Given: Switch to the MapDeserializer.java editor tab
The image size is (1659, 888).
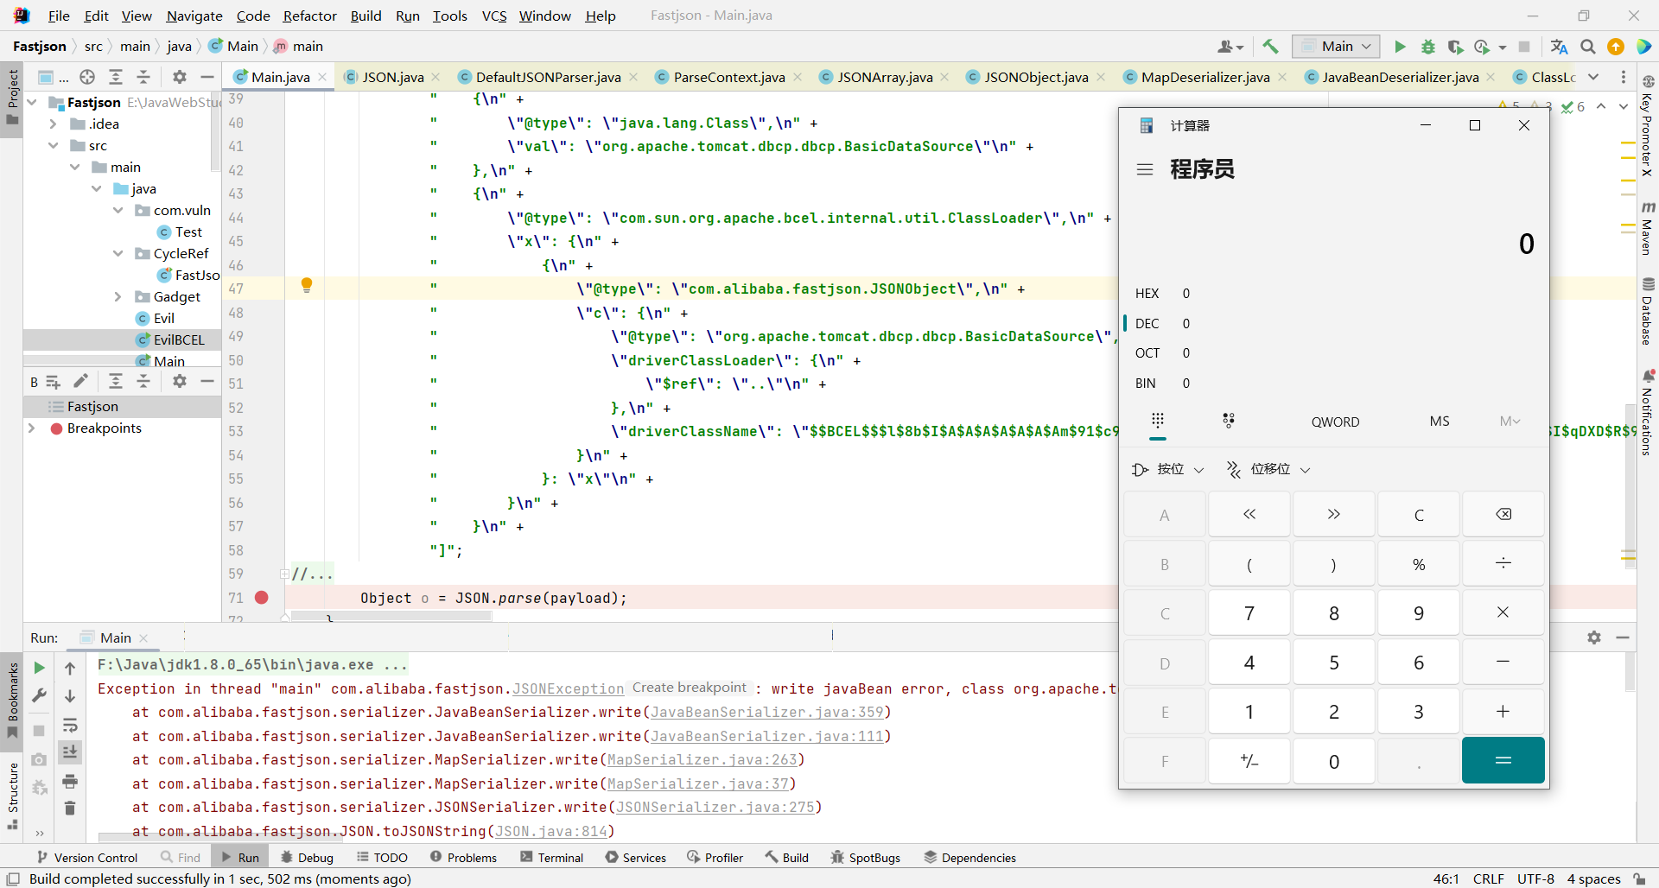Looking at the screenshot, I should [1205, 77].
